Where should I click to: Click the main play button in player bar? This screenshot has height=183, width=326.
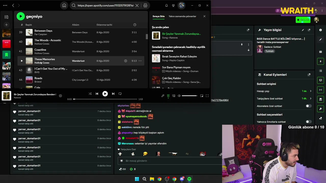(x=105, y=94)
